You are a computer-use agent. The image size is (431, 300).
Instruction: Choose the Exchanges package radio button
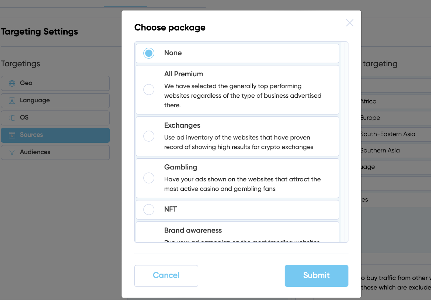(x=149, y=136)
